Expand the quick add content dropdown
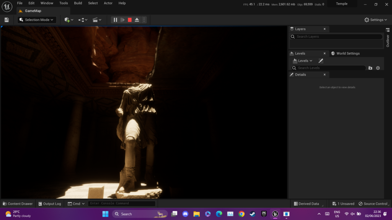 (x=69, y=20)
